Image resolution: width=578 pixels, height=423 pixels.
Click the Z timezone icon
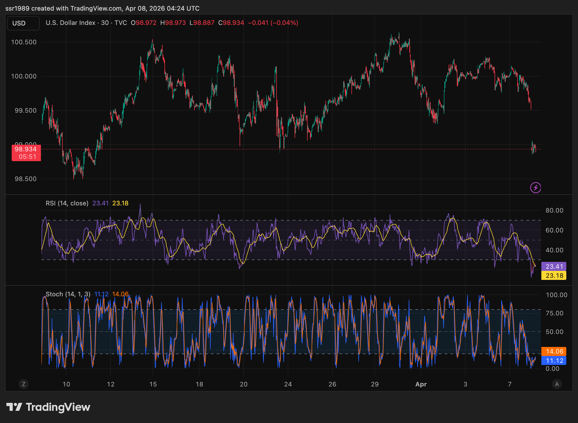(24, 384)
